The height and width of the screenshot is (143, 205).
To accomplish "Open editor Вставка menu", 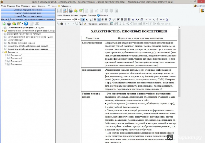I will click(75, 15).
